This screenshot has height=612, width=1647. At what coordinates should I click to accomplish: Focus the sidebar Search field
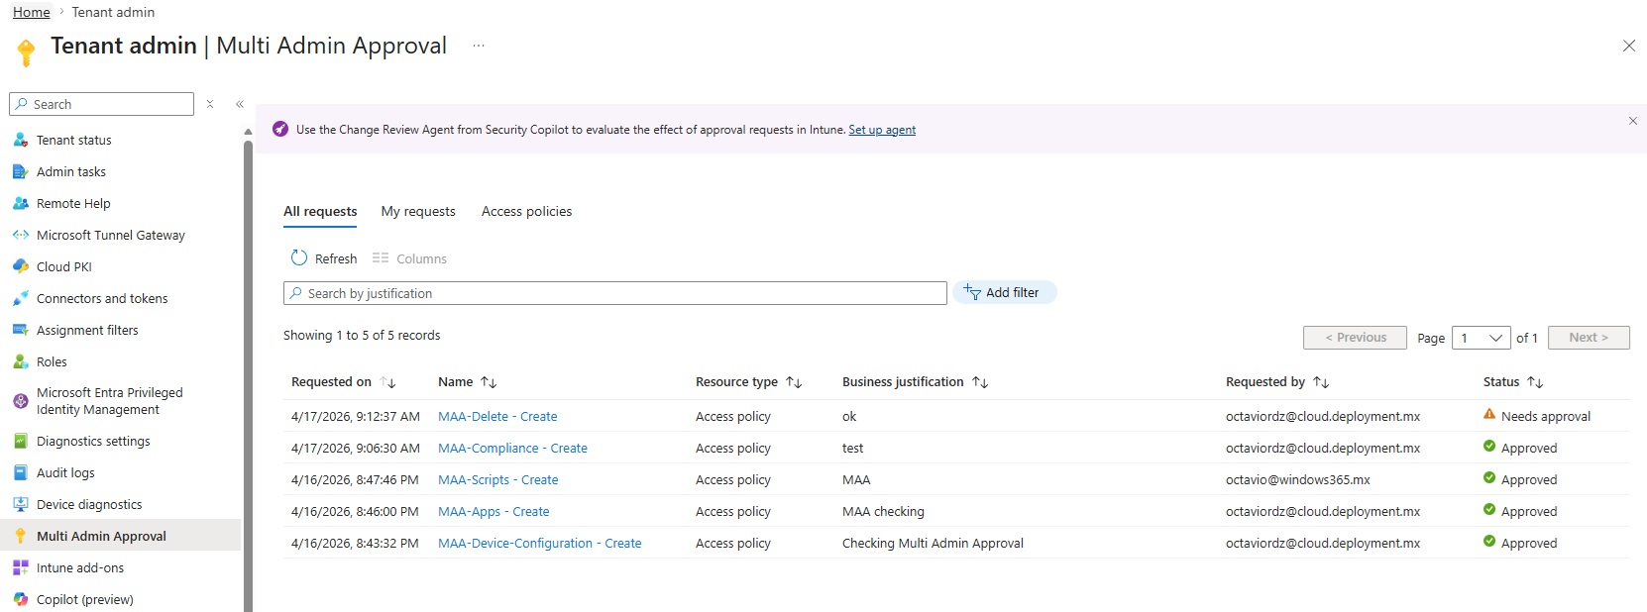point(101,104)
